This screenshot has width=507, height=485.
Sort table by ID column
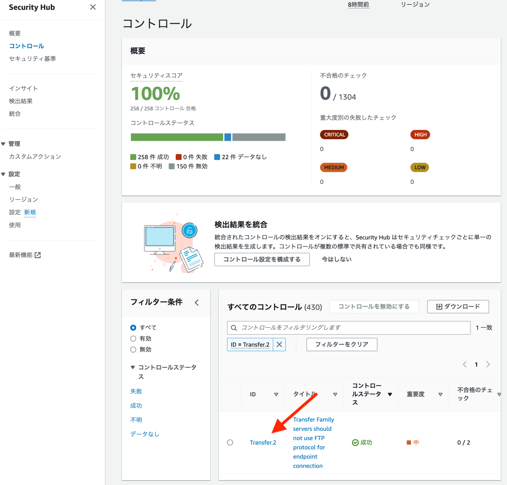point(276,395)
